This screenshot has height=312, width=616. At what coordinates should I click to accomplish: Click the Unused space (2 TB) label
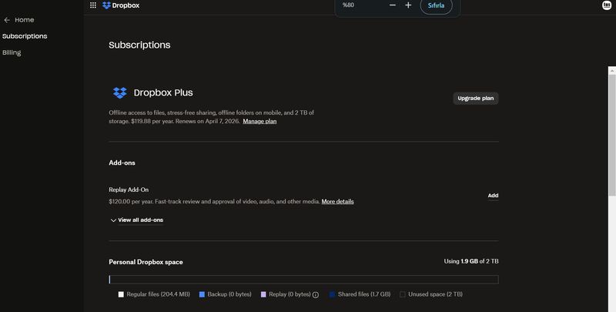pyautogui.click(x=435, y=294)
